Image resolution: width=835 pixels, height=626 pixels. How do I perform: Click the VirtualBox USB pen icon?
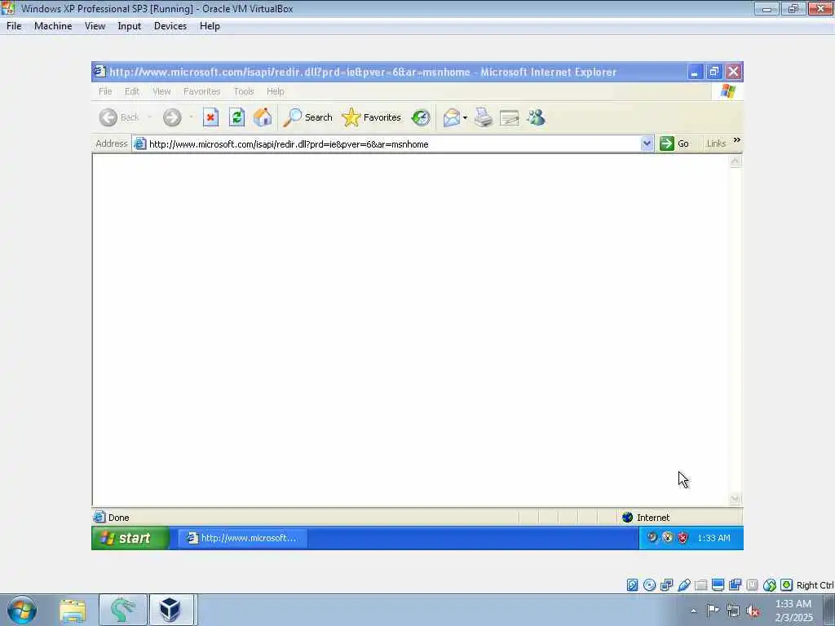pyautogui.click(x=684, y=585)
